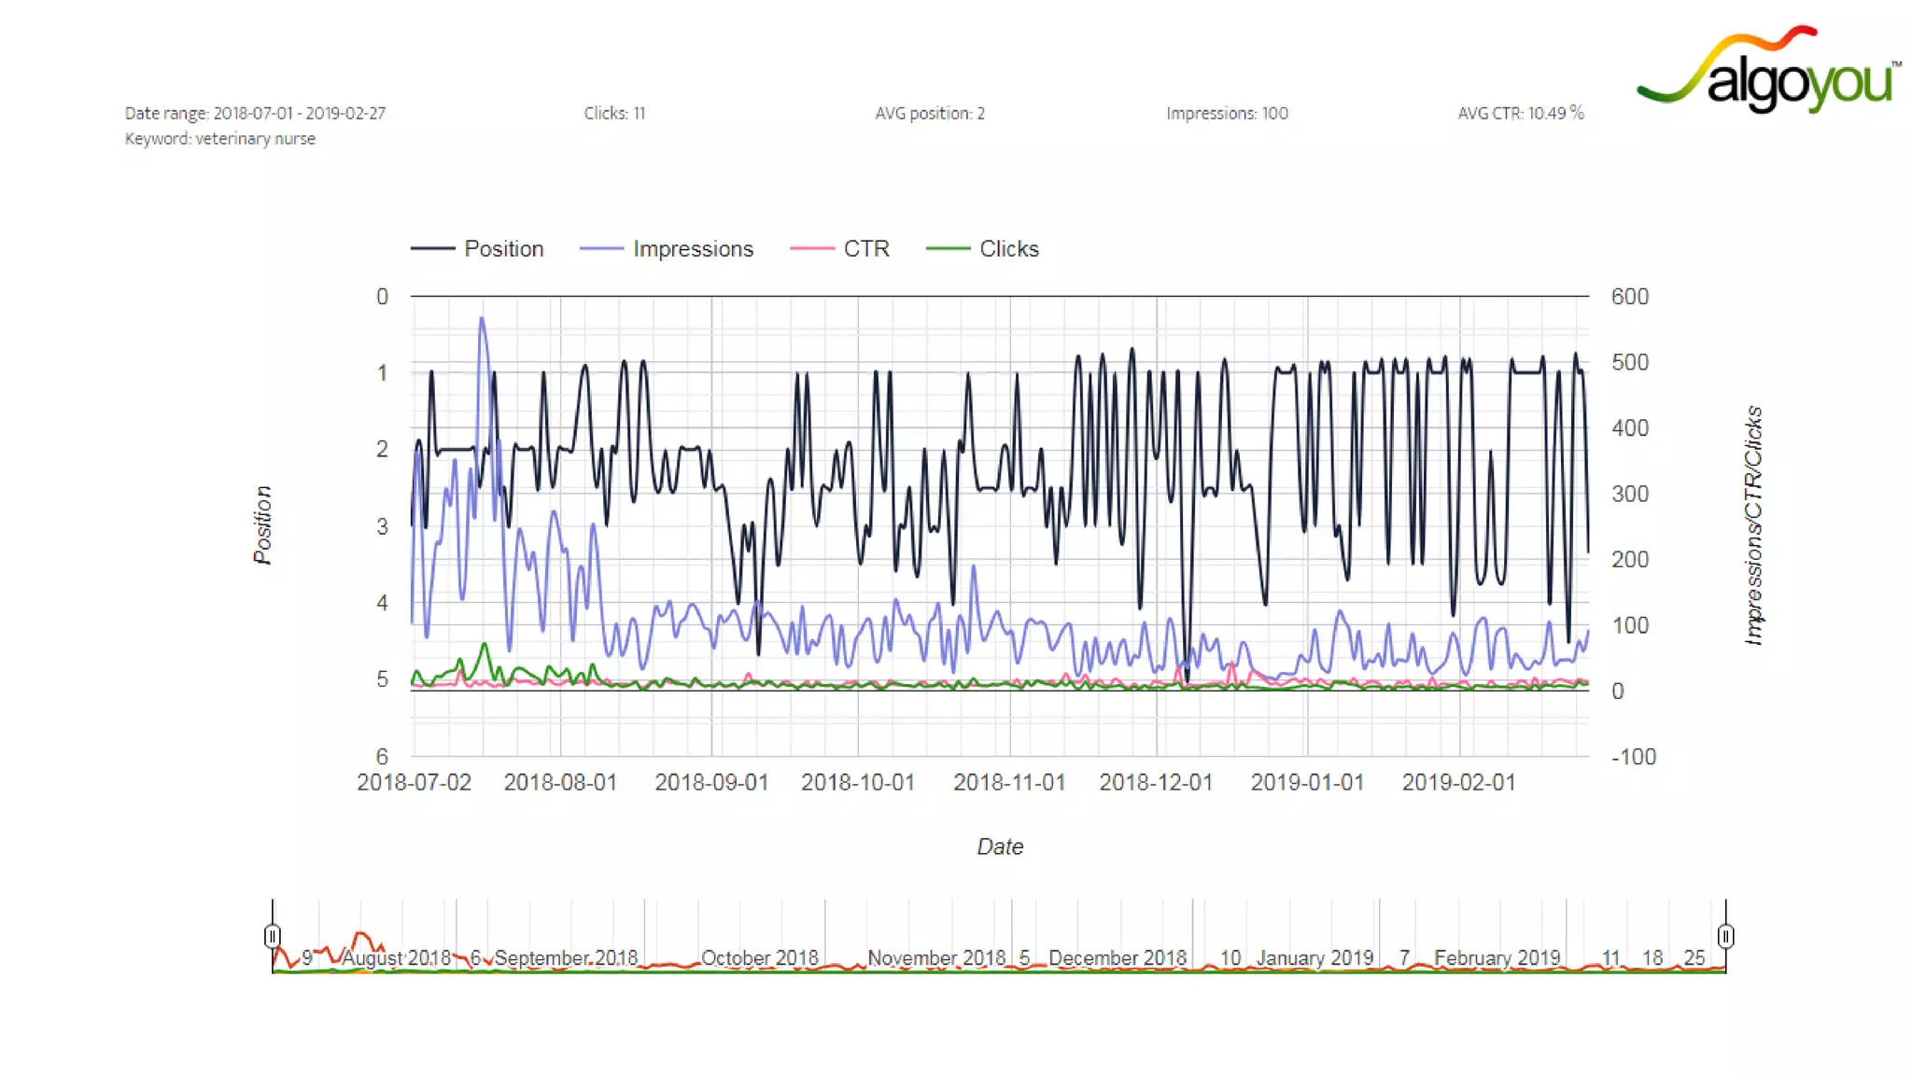Image resolution: width=1912 pixels, height=1075 pixels.
Task: Click the Date range text in the header
Action: pyautogui.click(x=255, y=113)
